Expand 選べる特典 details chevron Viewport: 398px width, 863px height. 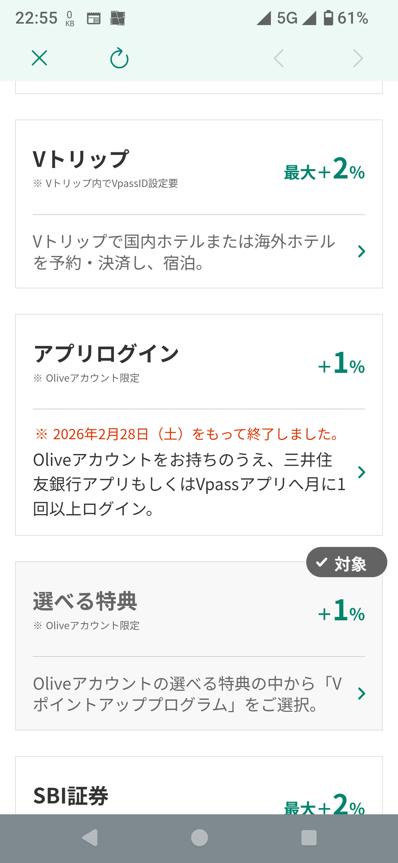[362, 693]
